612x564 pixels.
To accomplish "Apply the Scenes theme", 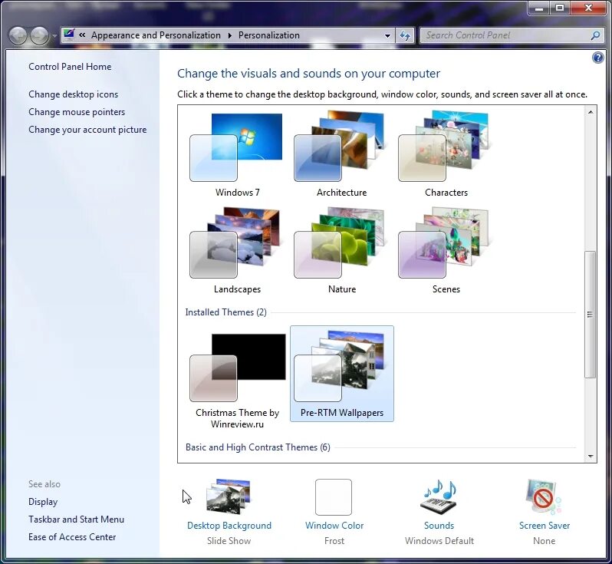I will click(x=446, y=251).
